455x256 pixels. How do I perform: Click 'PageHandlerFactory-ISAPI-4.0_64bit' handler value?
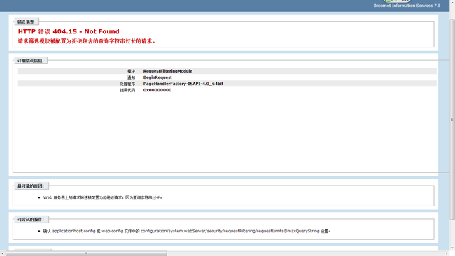tap(183, 84)
